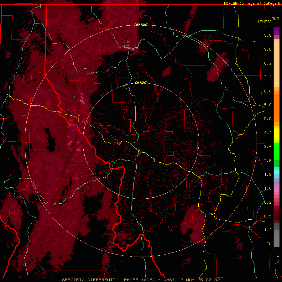
Task: Click the 6.6 legend value
Action: pyautogui.click(x=268, y=91)
